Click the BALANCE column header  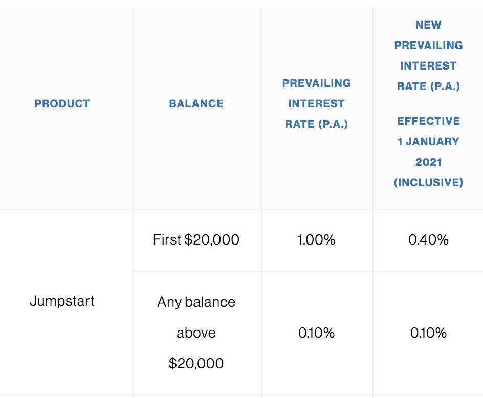(196, 104)
